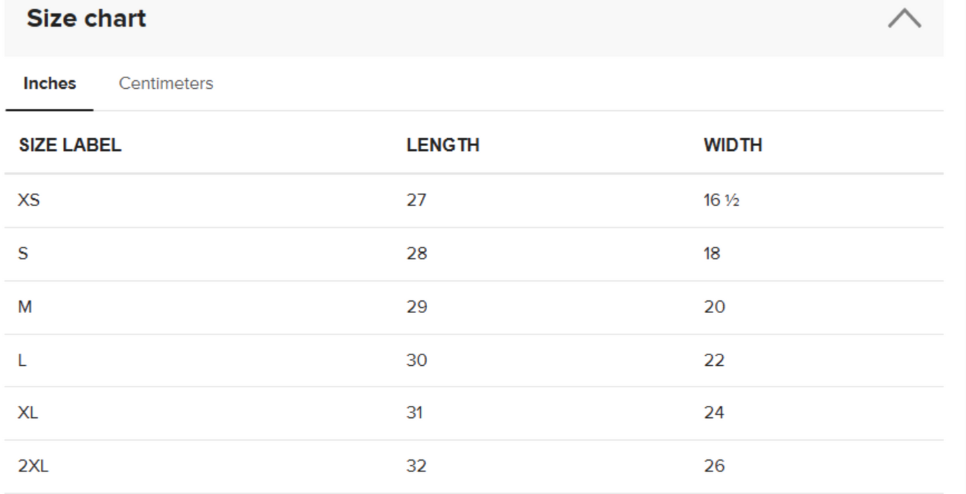The height and width of the screenshot is (494, 966).
Task: Click the XS width value 16 ½
Action: point(721,200)
